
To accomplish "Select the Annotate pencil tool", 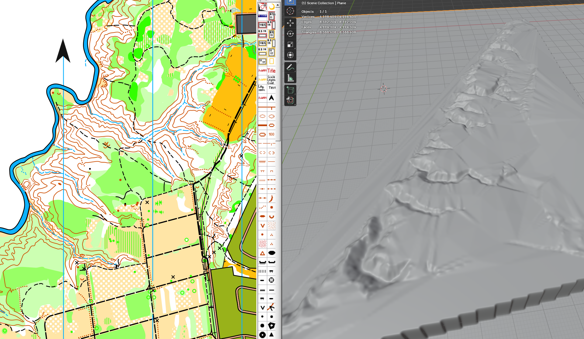I will (x=290, y=67).
